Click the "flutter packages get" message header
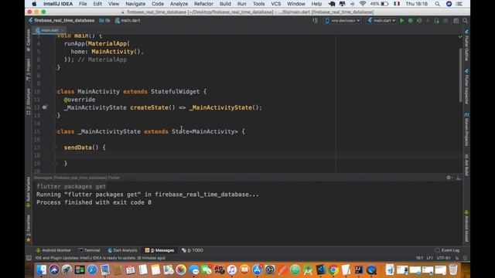The width and height of the screenshot is (495, 278). pos(71,186)
